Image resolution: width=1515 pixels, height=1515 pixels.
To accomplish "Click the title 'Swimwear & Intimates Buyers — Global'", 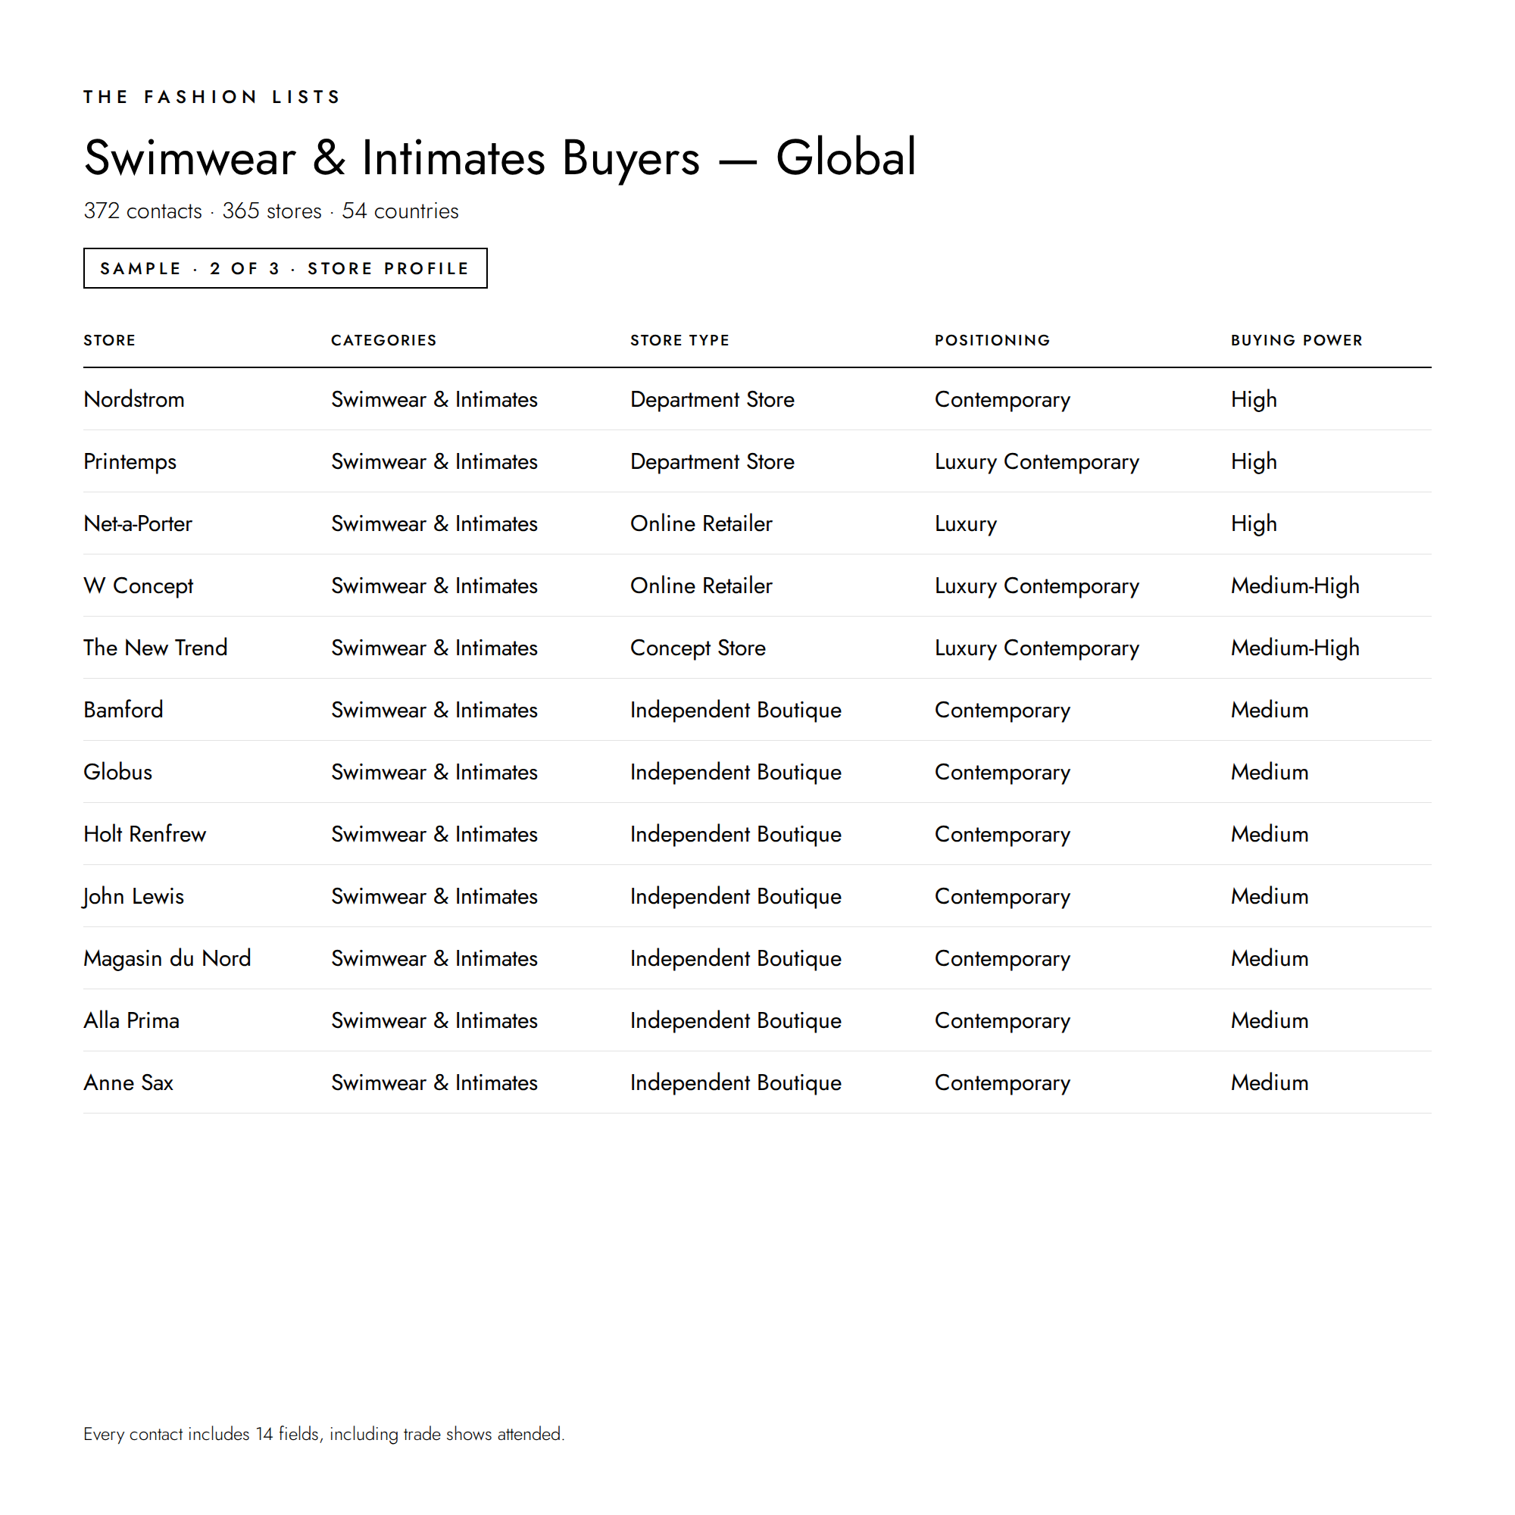I will (500, 158).
